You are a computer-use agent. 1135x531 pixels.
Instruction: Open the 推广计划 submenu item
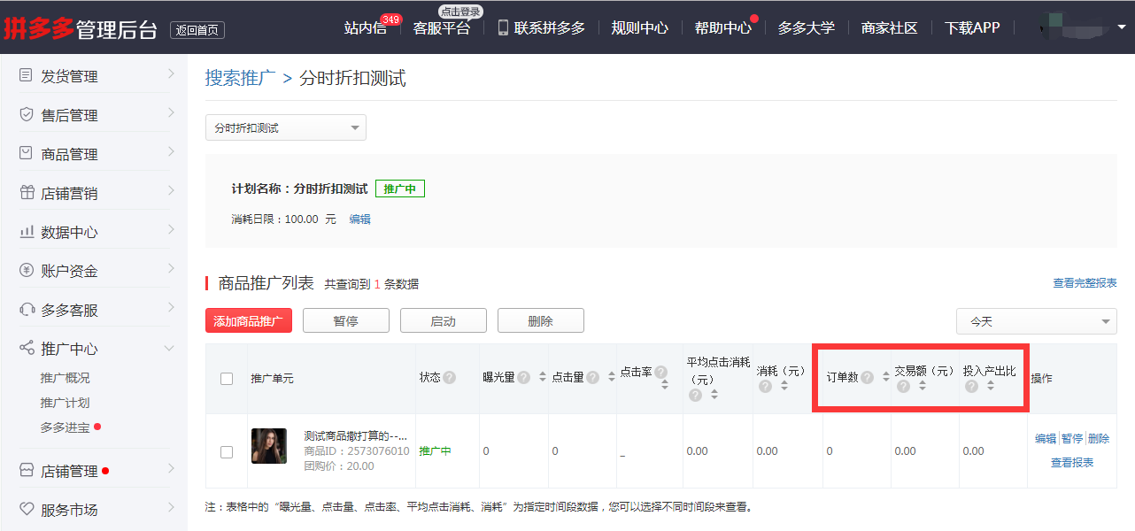coord(65,403)
